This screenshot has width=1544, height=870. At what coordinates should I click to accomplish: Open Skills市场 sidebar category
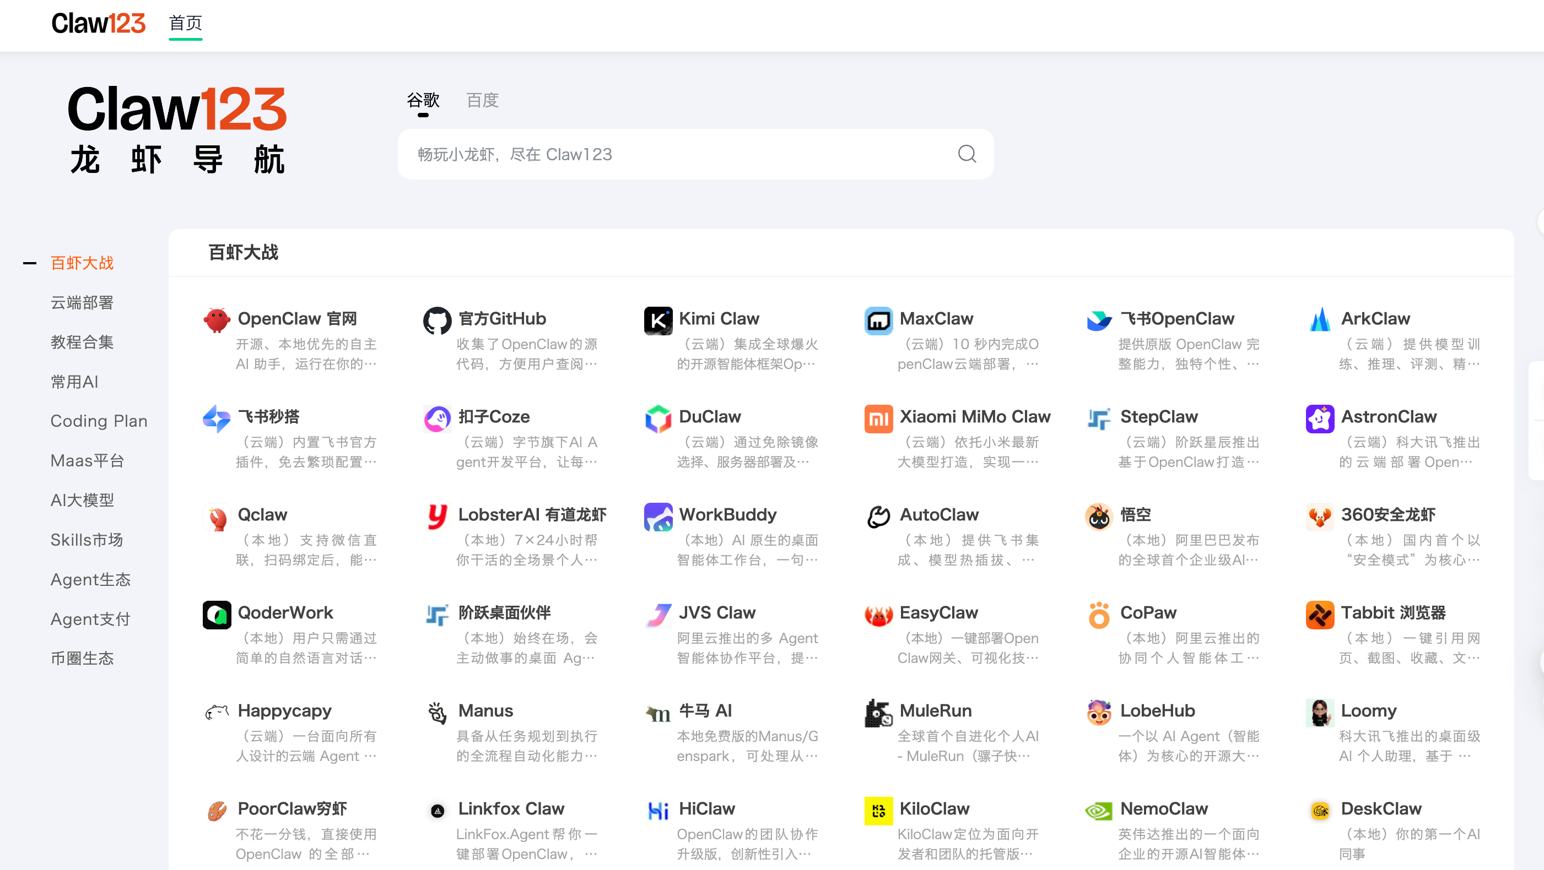87,540
